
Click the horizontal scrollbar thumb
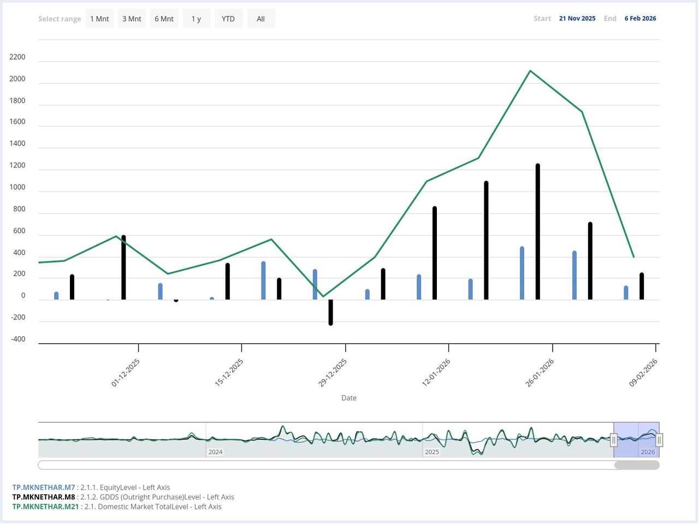[637, 465]
